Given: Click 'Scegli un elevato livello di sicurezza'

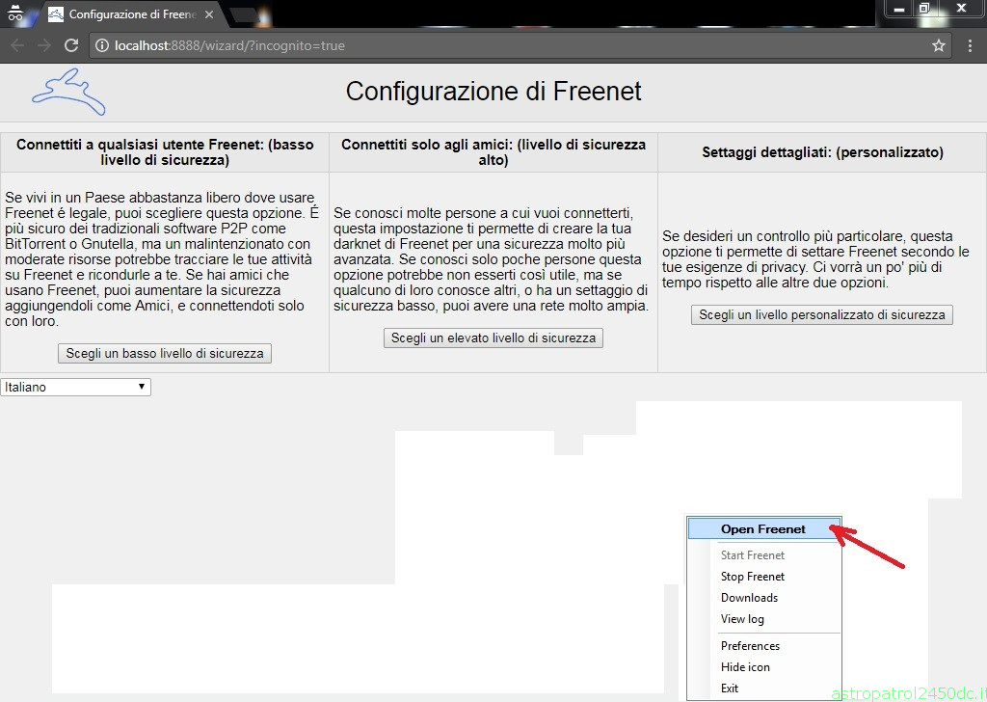Looking at the screenshot, I should (x=493, y=337).
